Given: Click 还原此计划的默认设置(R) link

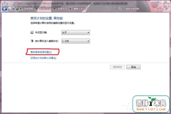Looking at the screenshot, I should [43, 58].
